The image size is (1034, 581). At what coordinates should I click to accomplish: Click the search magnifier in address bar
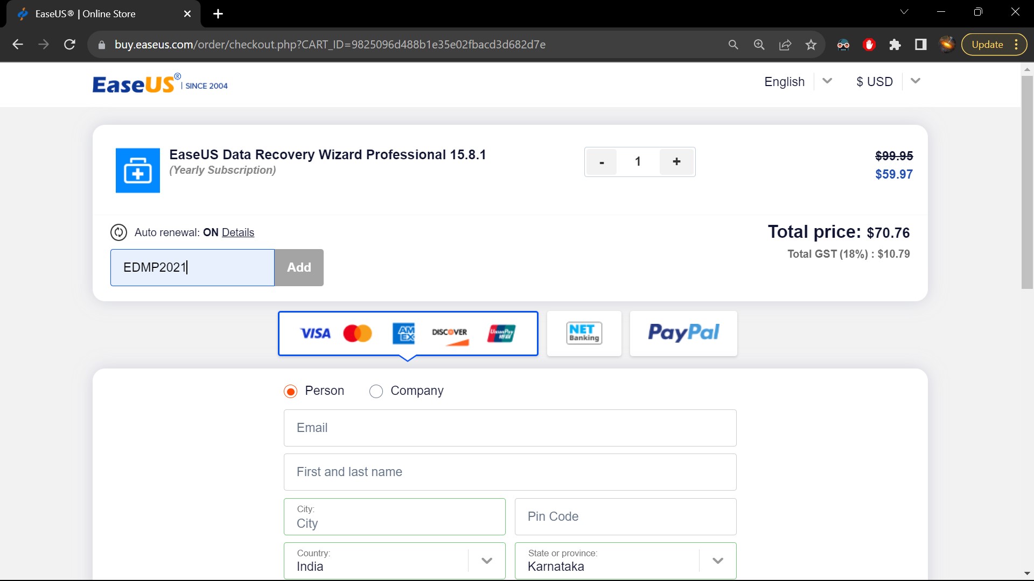pyautogui.click(x=733, y=45)
